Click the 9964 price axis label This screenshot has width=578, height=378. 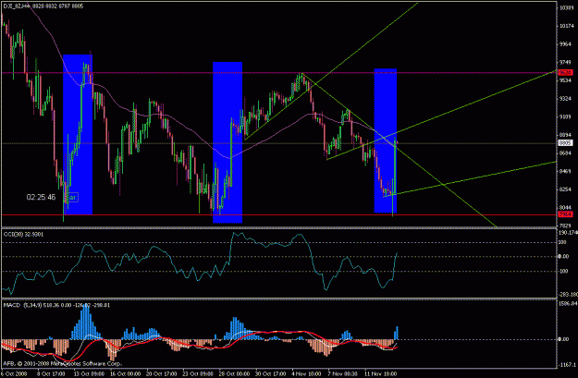pos(565,44)
